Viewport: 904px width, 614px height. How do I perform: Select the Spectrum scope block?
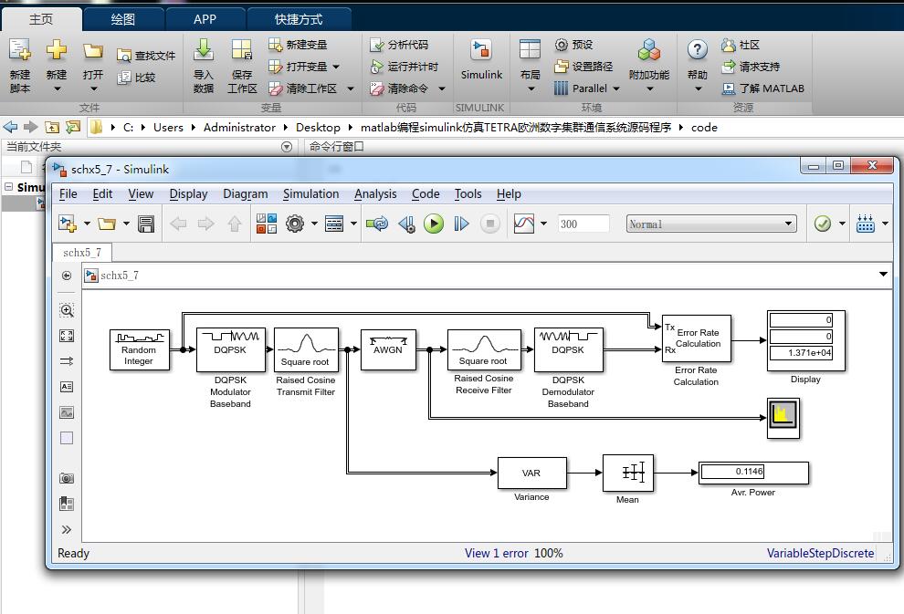[783, 418]
